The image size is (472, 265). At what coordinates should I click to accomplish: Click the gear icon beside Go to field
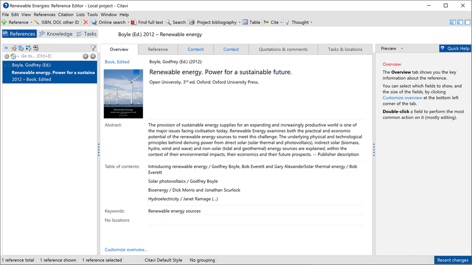[x=6, y=56]
